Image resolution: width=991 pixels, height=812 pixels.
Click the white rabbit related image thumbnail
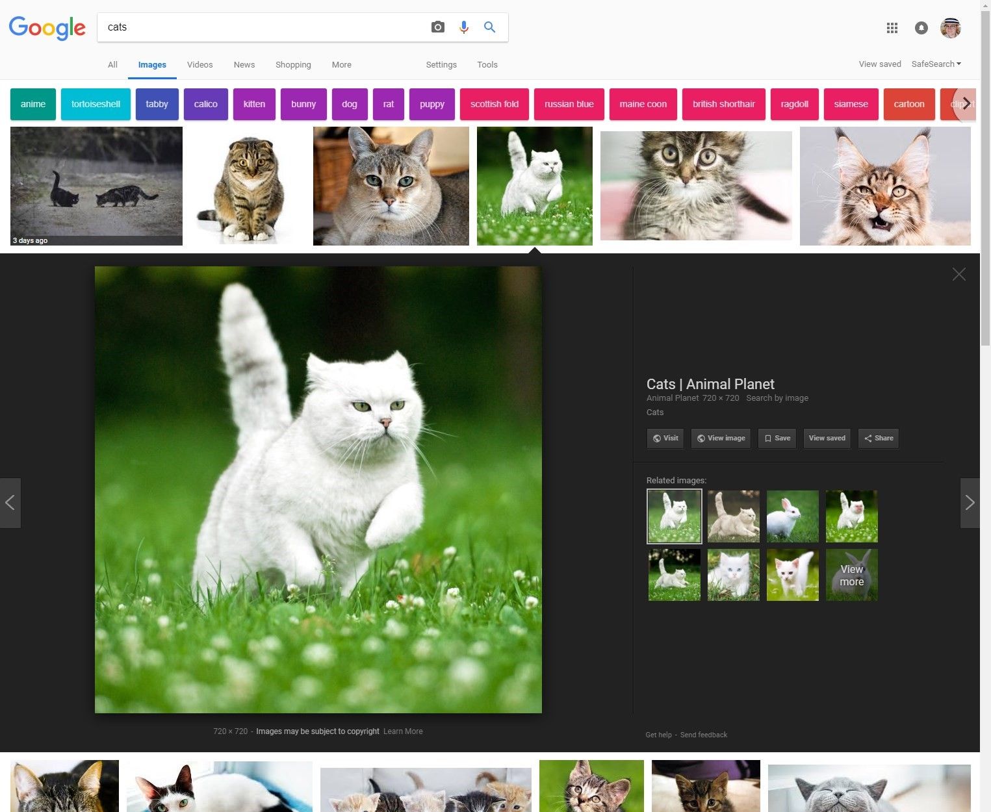pos(792,516)
